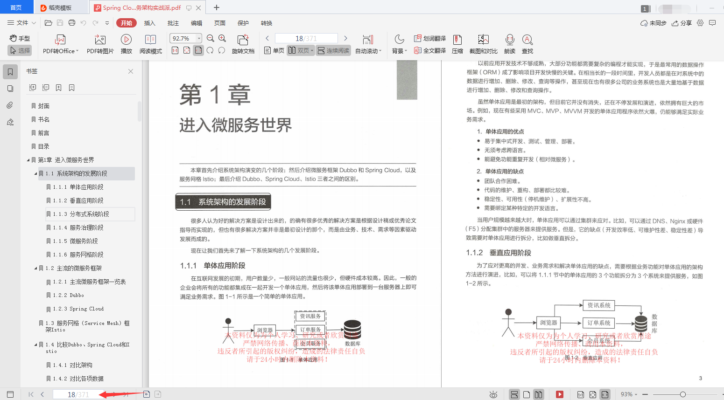Screen dimensions: 724x400
Task: Open the 批注 ribbon tab
Action: click(x=173, y=23)
